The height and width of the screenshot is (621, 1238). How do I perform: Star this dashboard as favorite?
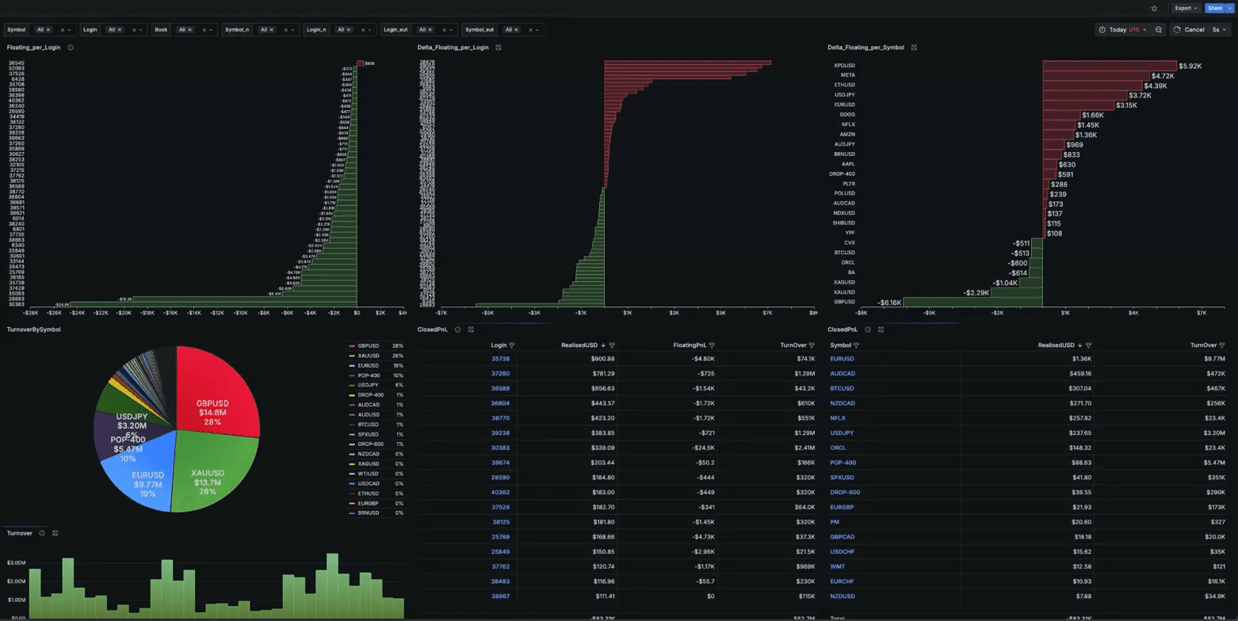[x=1154, y=8]
